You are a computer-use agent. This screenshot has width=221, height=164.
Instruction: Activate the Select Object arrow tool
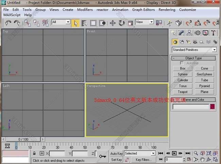75,23
